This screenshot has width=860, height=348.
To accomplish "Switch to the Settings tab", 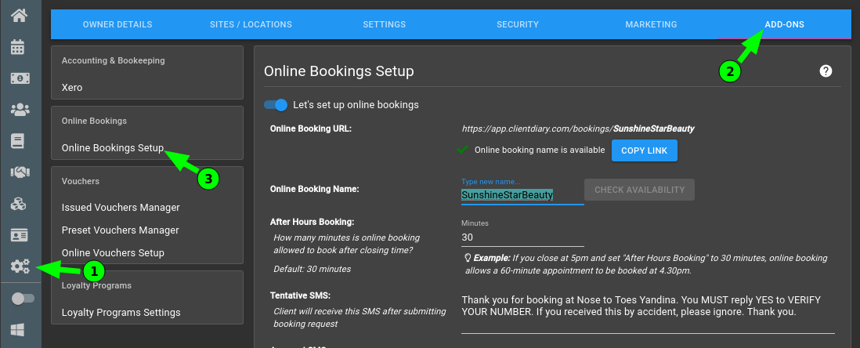I will [384, 25].
